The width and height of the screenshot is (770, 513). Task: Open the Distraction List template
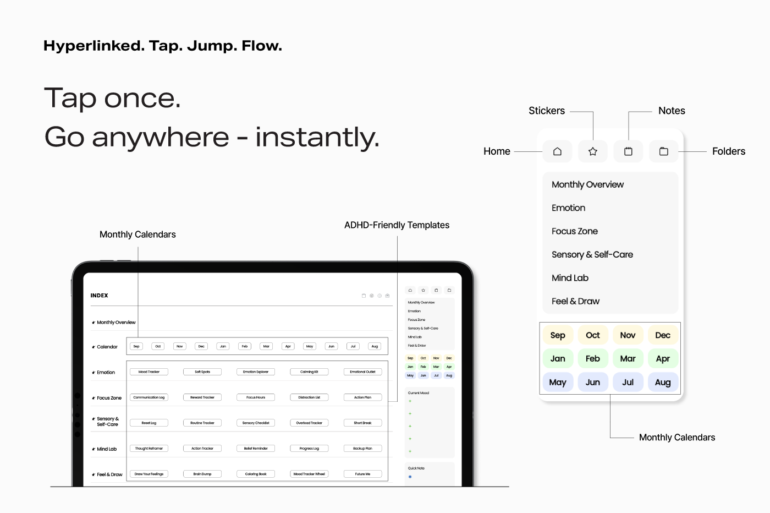309,397
